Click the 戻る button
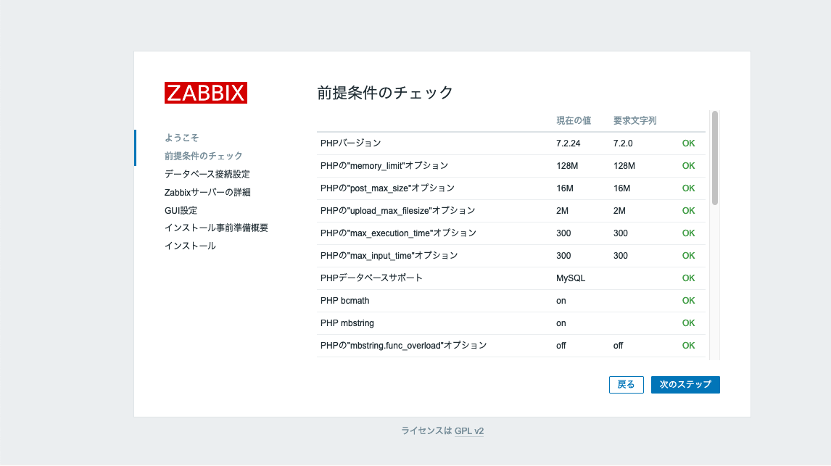Image resolution: width=831 pixels, height=466 pixels. [626, 385]
